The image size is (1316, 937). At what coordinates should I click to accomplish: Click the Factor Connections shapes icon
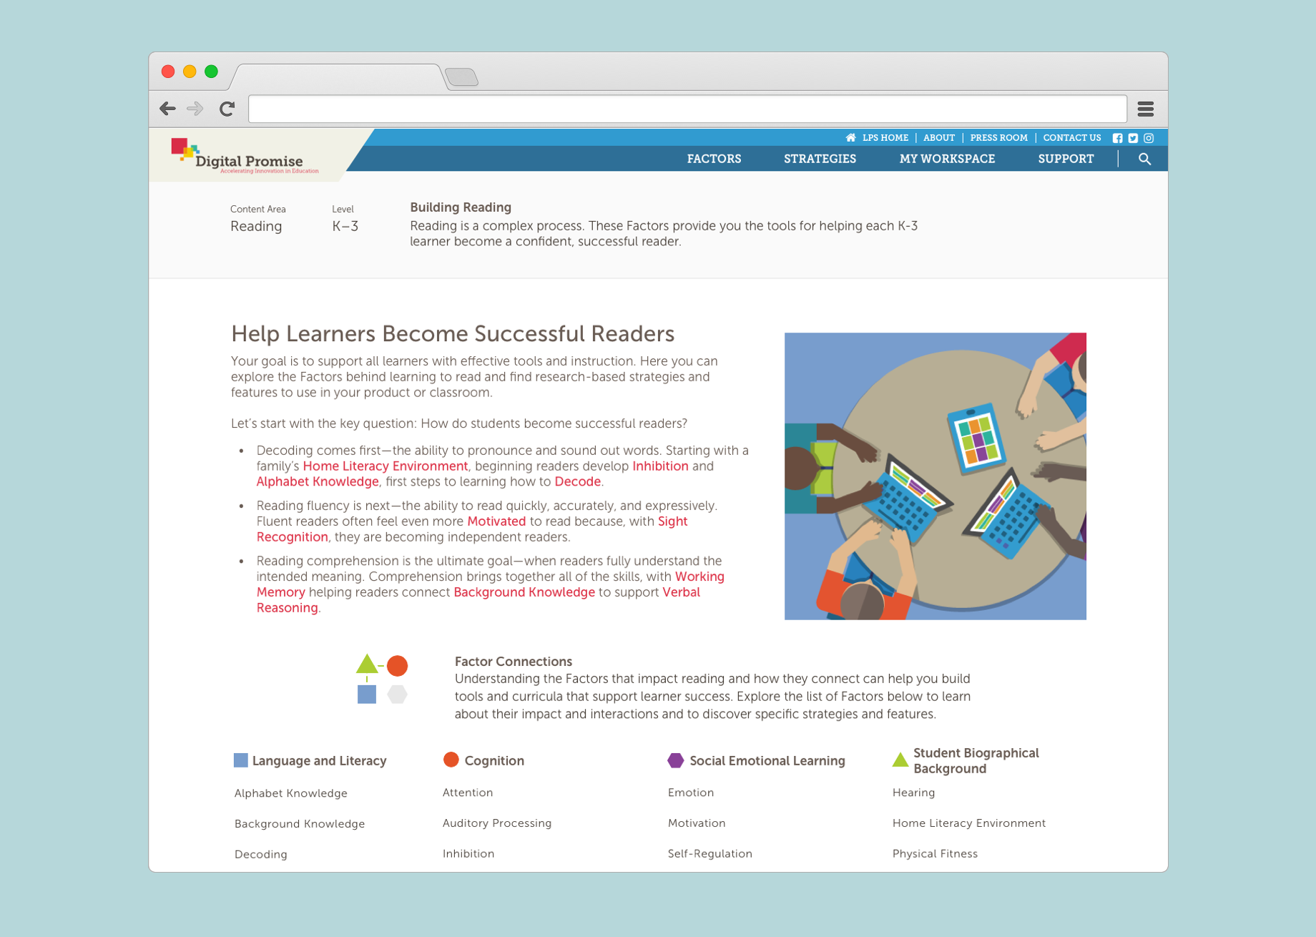(382, 679)
